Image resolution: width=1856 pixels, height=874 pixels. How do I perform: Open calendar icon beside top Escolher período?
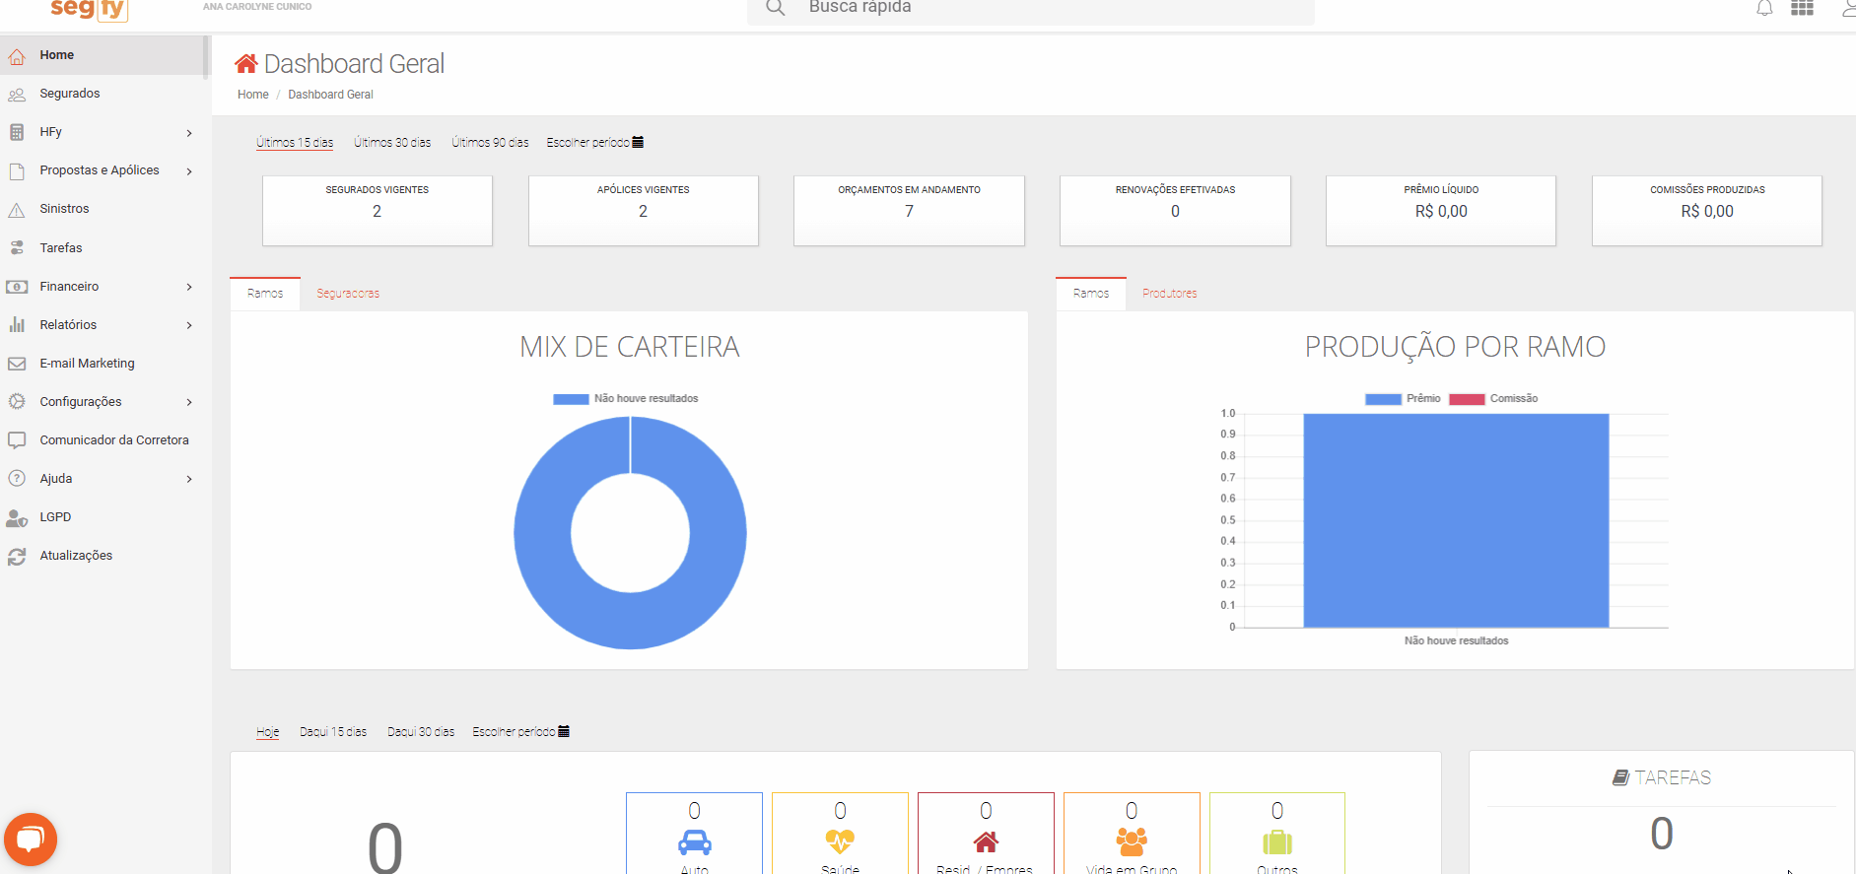pyautogui.click(x=638, y=142)
